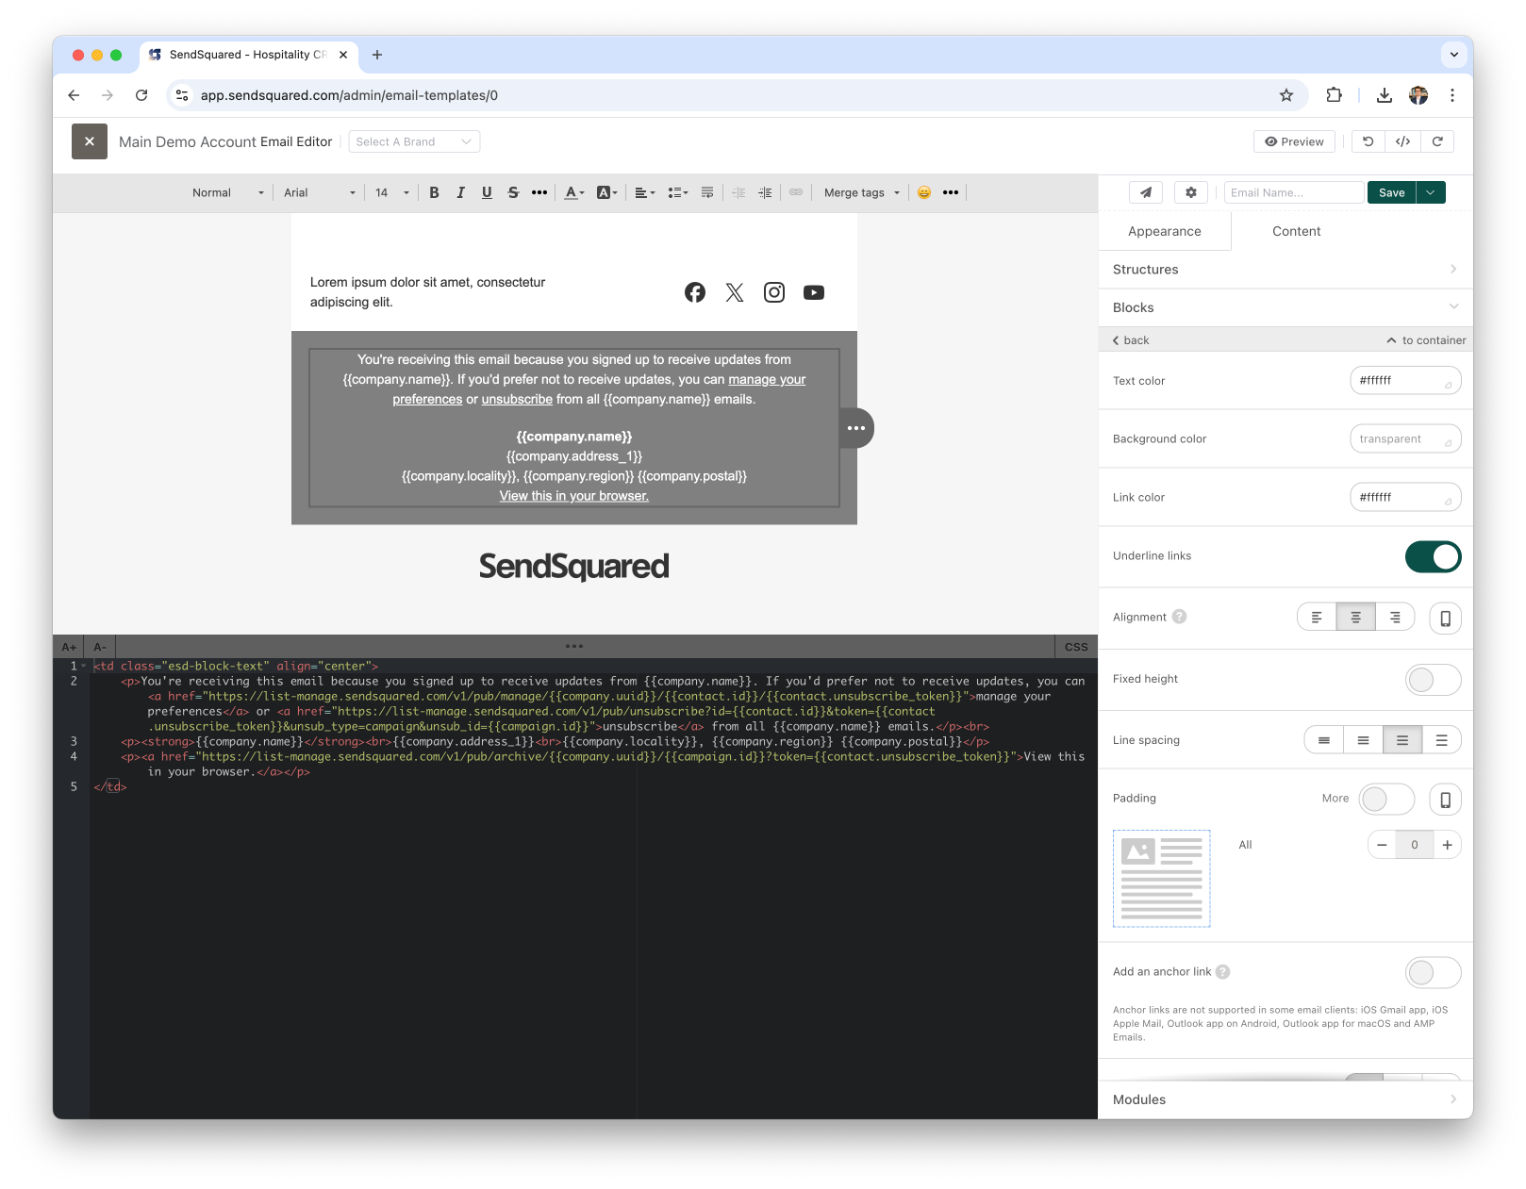Open the Link color field

[x=1405, y=498]
